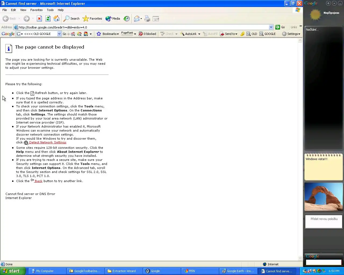Screen dimensions: 344x275
Task: Expand the PageRank dropdown
Action: click(x=135, y=34)
